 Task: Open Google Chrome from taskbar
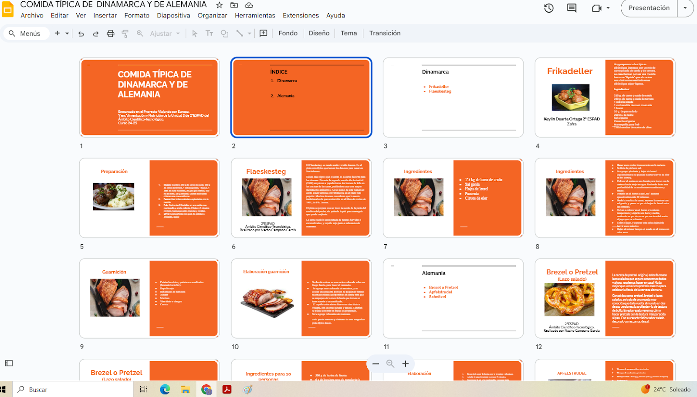pyautogui.click(x=206, y=390)
